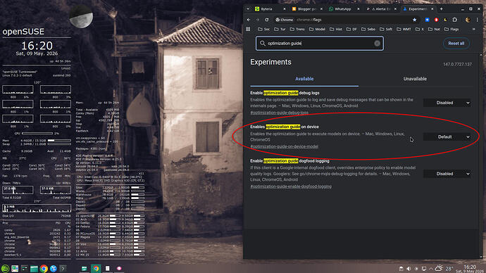Open the panel clock showing 16:20
This screenshot has height=273, width=486.
click(470, 269)
